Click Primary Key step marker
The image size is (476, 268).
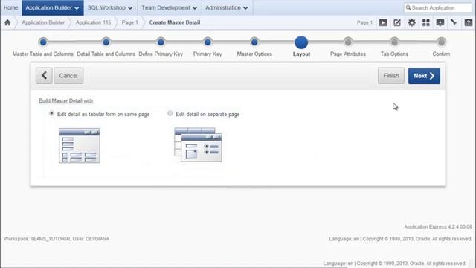pos(208,42)
